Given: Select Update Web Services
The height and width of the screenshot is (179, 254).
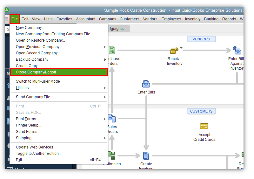Looking at the screenshot, I should click(x=59, y=147).
